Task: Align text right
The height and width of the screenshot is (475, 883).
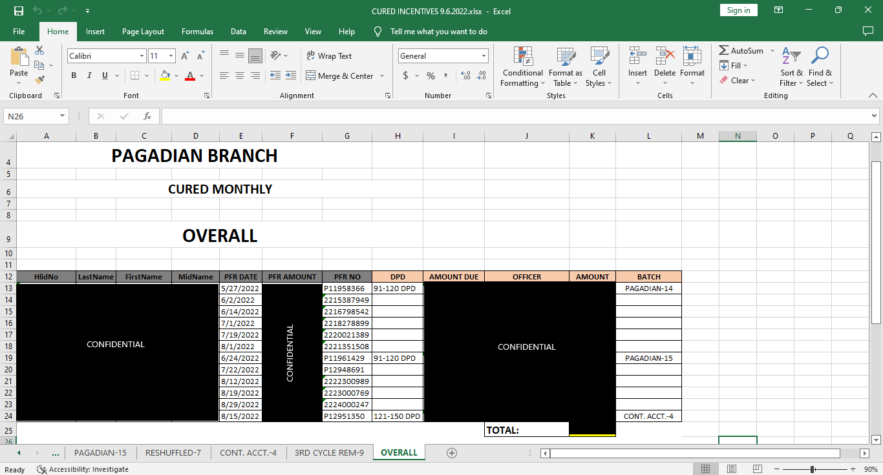Action: [255, 76]
